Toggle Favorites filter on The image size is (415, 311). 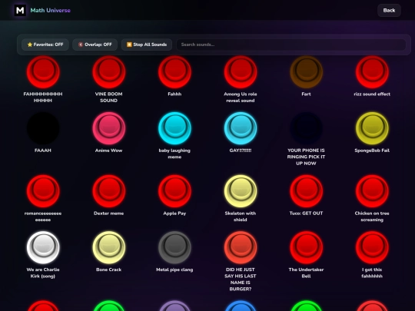pyautogui.click(x=45, y=45)
